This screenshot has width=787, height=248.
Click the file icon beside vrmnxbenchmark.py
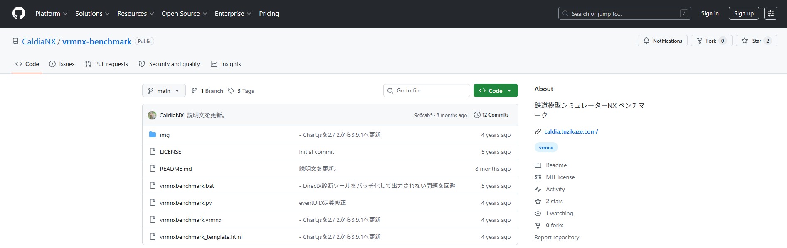[x=153, y=202]
